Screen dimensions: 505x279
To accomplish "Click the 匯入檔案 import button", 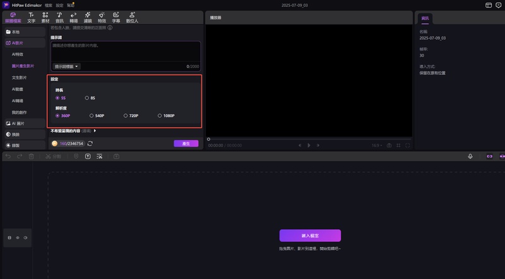I will click(310, 236).
